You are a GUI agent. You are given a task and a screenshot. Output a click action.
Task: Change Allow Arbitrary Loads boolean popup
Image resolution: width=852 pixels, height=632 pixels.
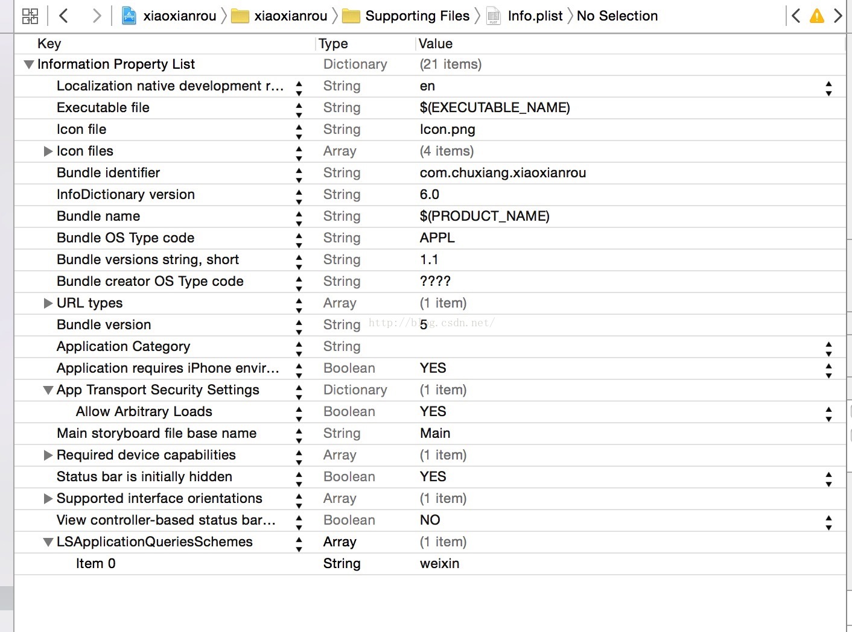point(828,414)
